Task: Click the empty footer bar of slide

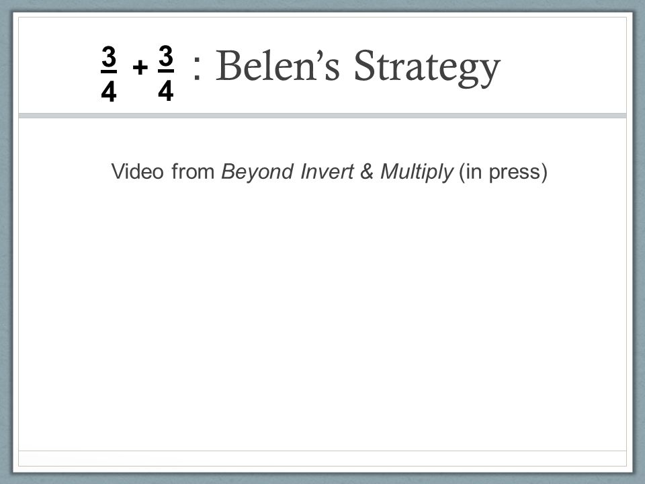Action: pyautogui.click(x=322, y=458)
